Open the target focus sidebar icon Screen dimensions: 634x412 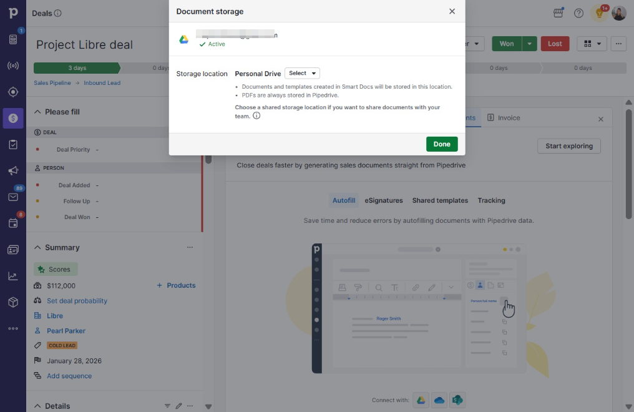[x=13, y=92]
